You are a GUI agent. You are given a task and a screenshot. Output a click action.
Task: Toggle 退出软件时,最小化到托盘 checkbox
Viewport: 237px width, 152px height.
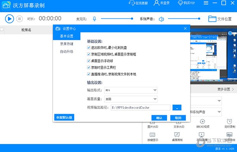[89, 48]
